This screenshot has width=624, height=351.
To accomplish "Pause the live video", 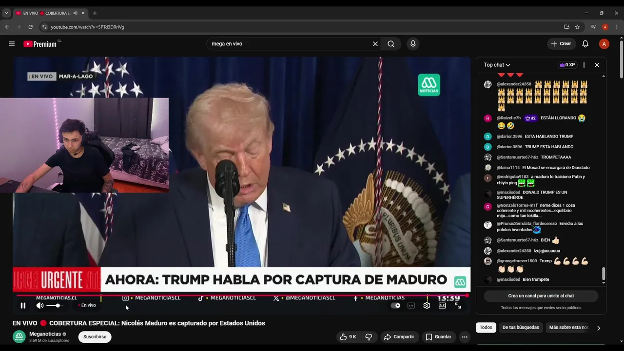I will click(23, 306).
